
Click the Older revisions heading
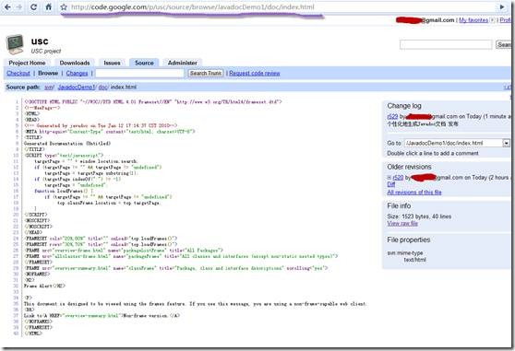[x=409, y=167]
